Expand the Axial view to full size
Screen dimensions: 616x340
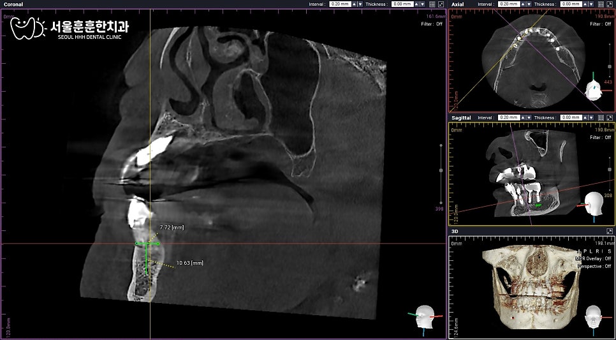point(610,4)
